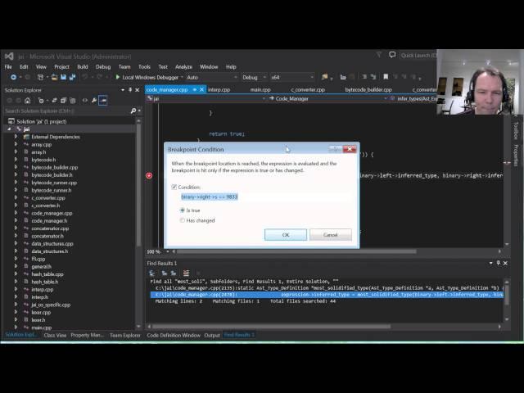Click the open file folder toolbar icon
This screenshot has height=393, width=524.
click(x=54, y=77)
